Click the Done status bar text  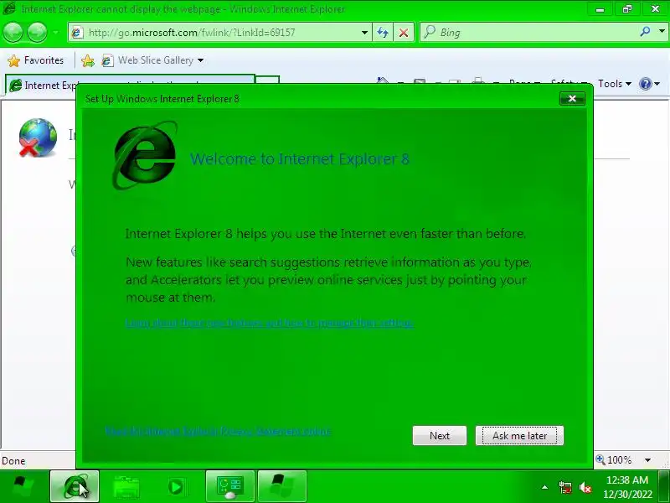(13, 460)
